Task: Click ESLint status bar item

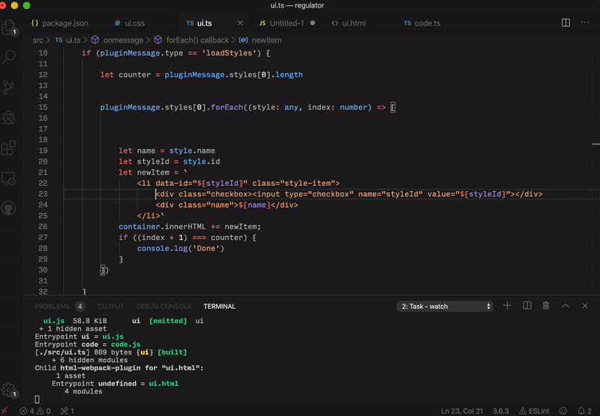Action: point(534,411)
